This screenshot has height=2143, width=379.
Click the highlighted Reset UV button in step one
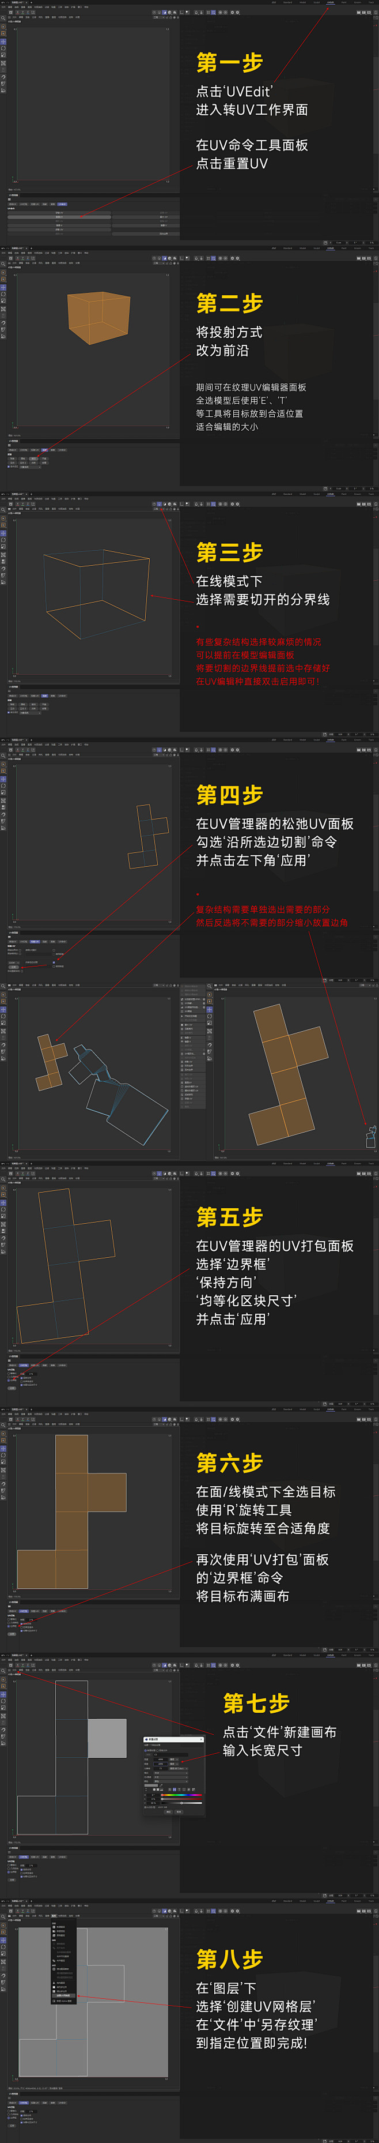(x=59, y=217)
